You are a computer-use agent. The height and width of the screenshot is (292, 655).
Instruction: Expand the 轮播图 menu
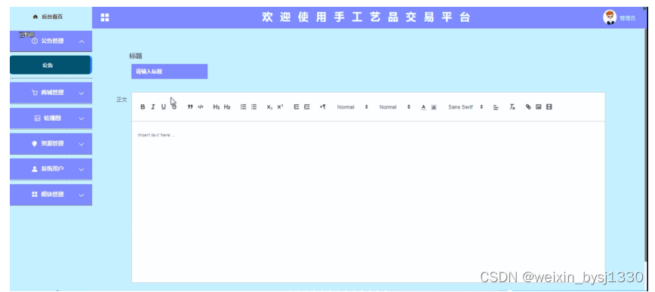point(51,118)
